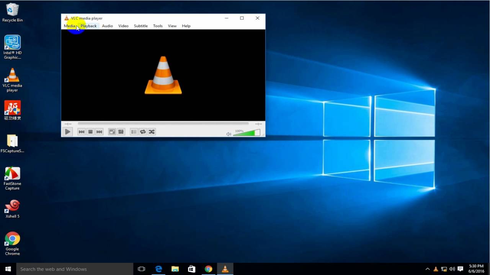Show extended settings and effects
The height and width of the screenshot is (275, 490).
[121, 132]
